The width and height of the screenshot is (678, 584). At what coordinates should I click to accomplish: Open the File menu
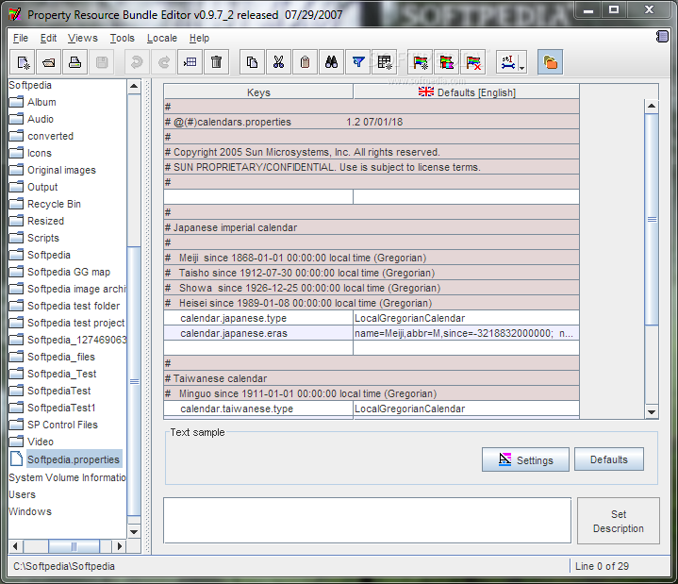tap(21, 38)
